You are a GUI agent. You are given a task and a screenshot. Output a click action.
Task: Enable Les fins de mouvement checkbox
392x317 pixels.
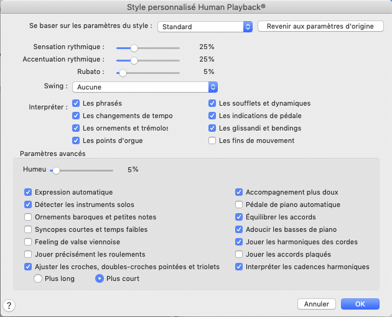pyautogui.click(x=213, y=140)
